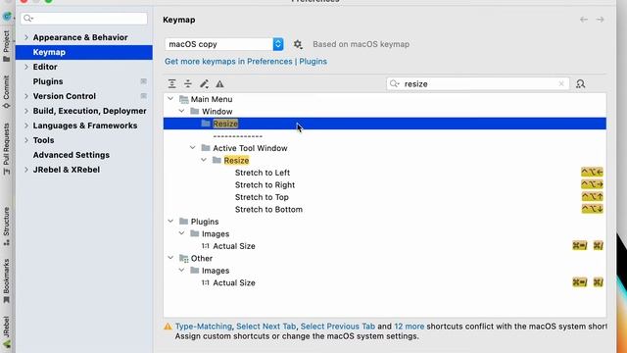Expand Appearance & Behavior settings

tap(26, 37)
